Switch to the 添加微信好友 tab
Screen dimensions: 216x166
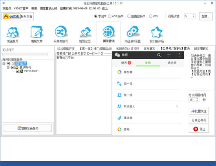[x=66, y=49]
